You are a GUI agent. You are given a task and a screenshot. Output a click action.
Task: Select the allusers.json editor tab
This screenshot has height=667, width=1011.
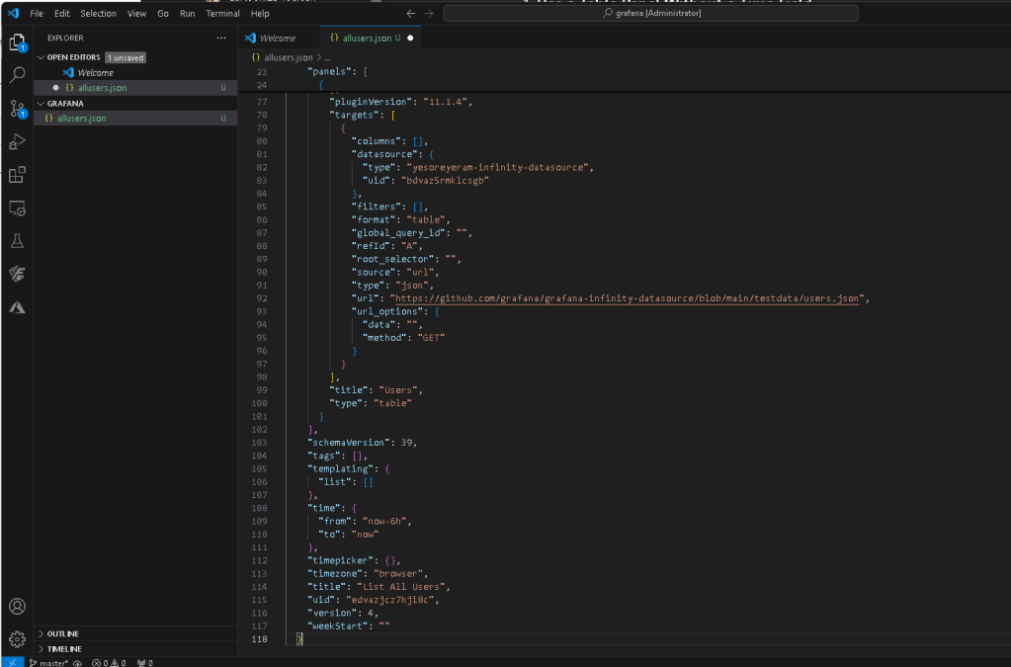pos(370,38)
